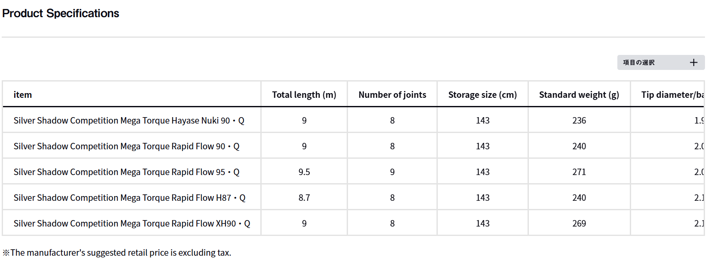Select the 'Number of joints' column header
Viewport: 708px width, 269px height.
[x=392, y=95]
